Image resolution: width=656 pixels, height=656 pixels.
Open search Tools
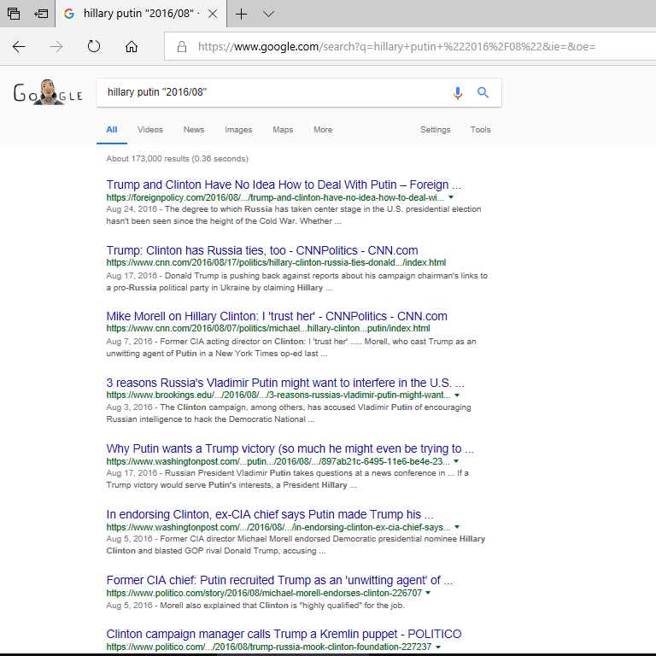pos(480,130)
